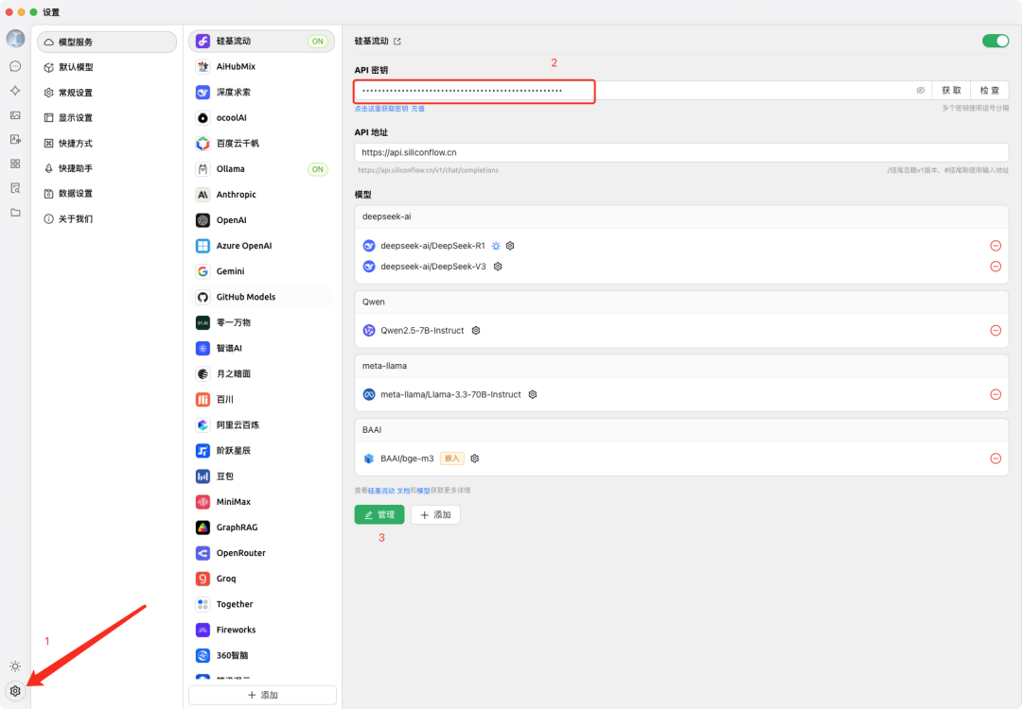Open the knowledge base search icon
This screenshot has width=1022, height=709.
pos(15,188)
